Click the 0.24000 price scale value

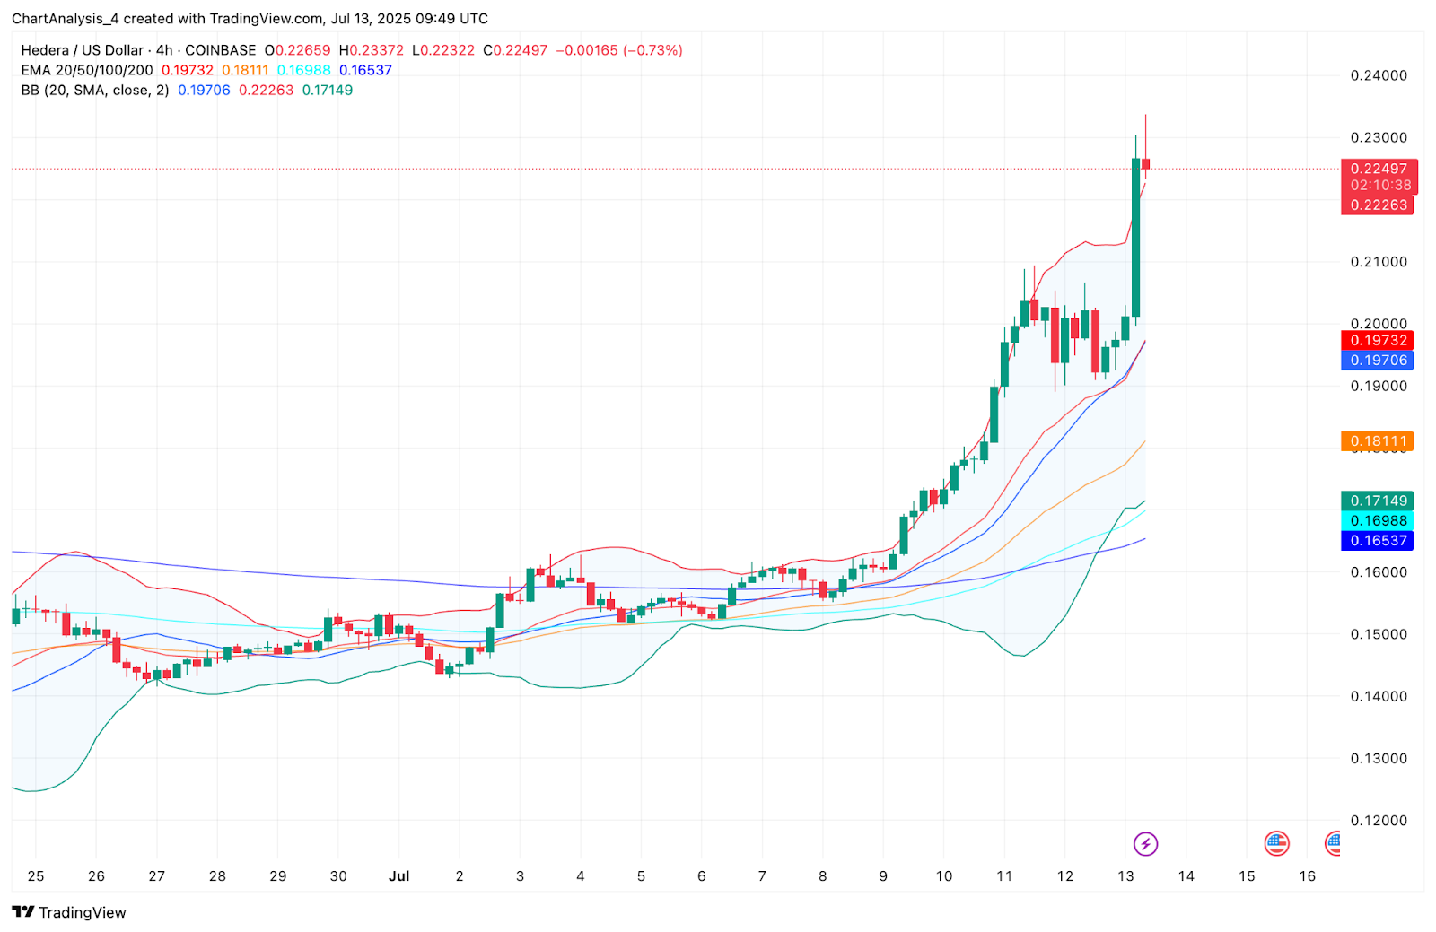point(1379,75)
